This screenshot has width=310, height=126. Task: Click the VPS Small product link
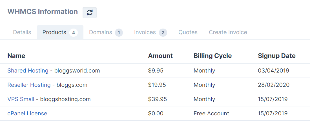point(21,99)
